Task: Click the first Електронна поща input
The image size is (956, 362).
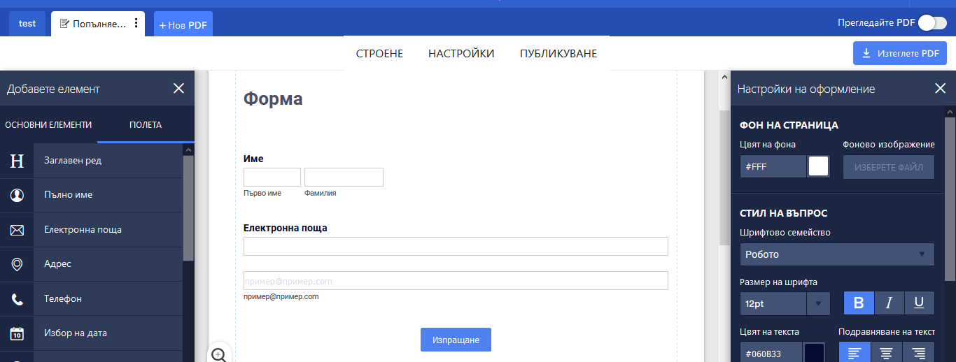Action: pos(456,246)
